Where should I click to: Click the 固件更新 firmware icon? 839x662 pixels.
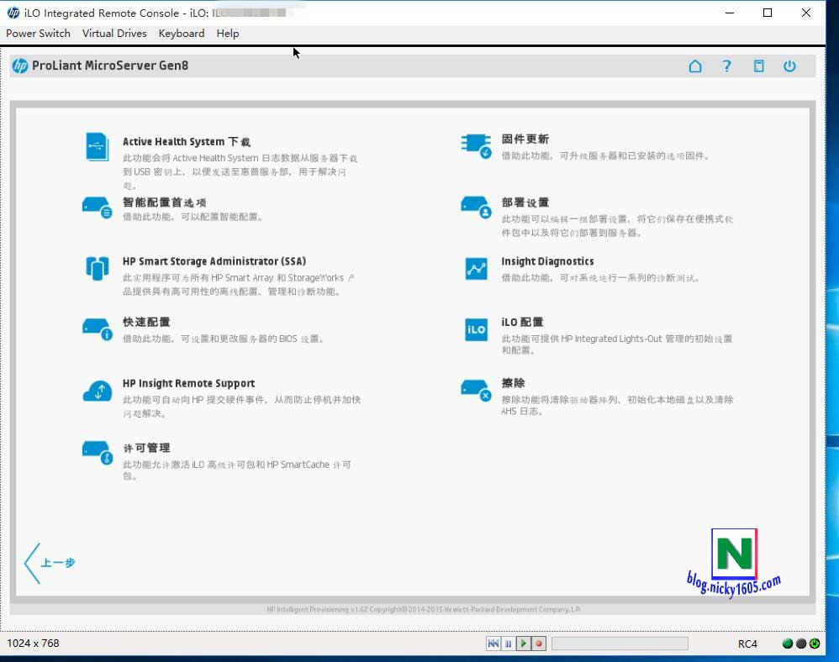coord(476,146)
